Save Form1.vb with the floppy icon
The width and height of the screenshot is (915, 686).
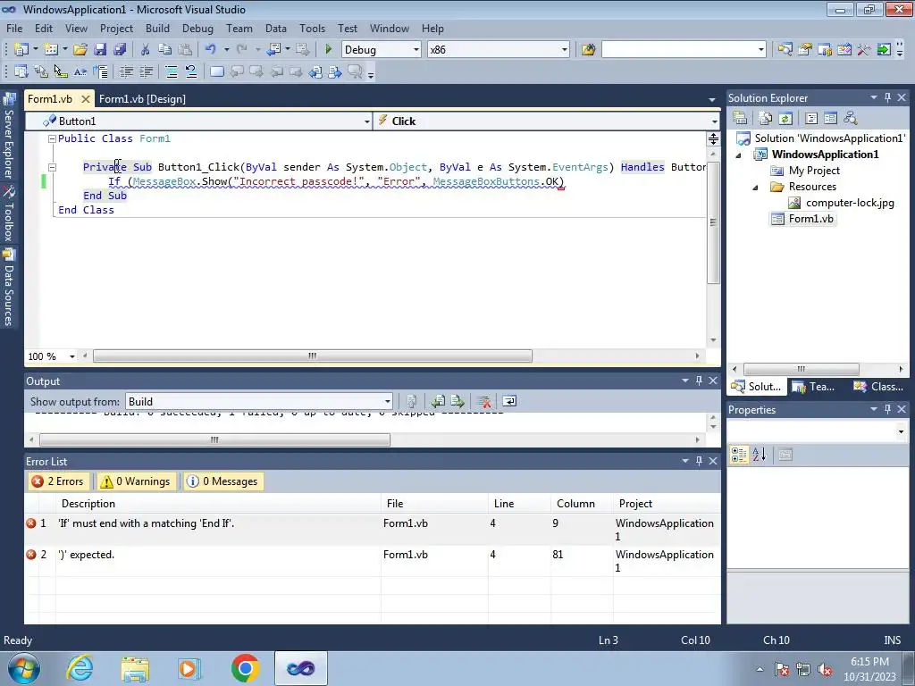[100, 50]
